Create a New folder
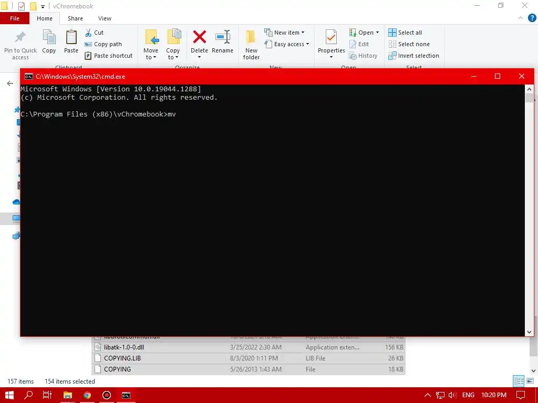The height and width of the screenshot is (403, 538). (x=251, y=45)
